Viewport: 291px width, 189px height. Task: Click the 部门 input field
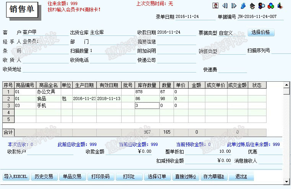tap(113, 42)
